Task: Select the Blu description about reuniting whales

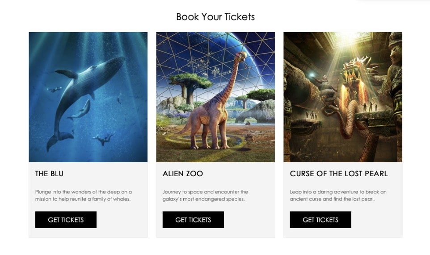Action: [84, 195]
